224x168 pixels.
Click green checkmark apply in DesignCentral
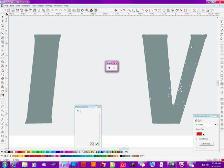96,144
